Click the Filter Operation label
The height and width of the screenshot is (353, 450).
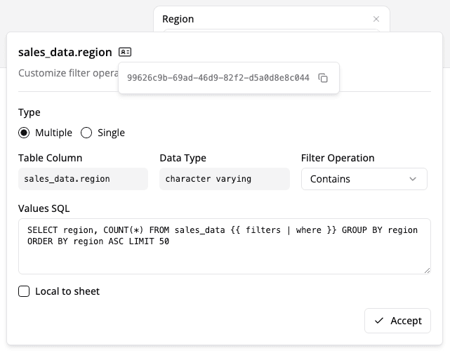point(338,158)
